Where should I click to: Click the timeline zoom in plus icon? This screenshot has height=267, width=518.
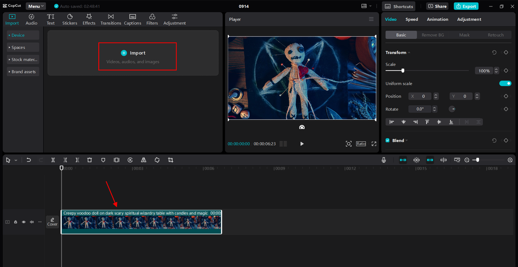coord(510,160)
